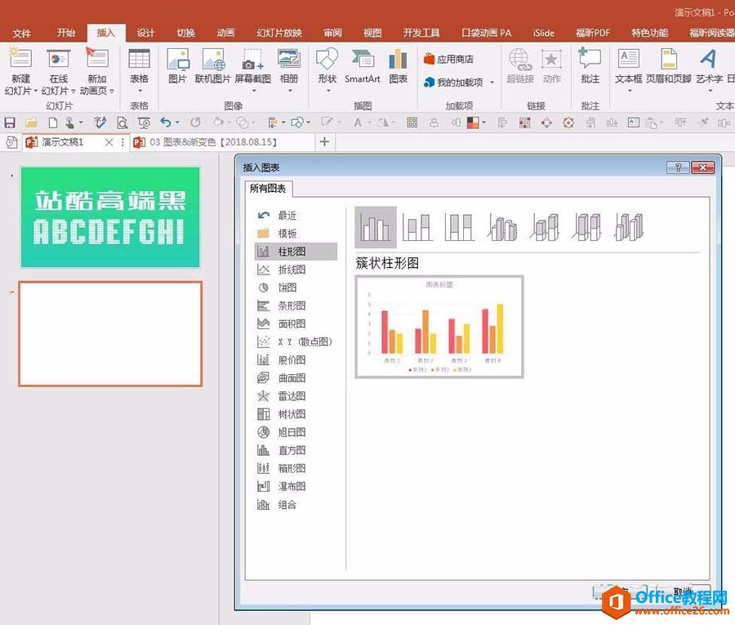Screen dimensions: 735x625
Task: Switch to the iSlide tab
Action: 543,33
